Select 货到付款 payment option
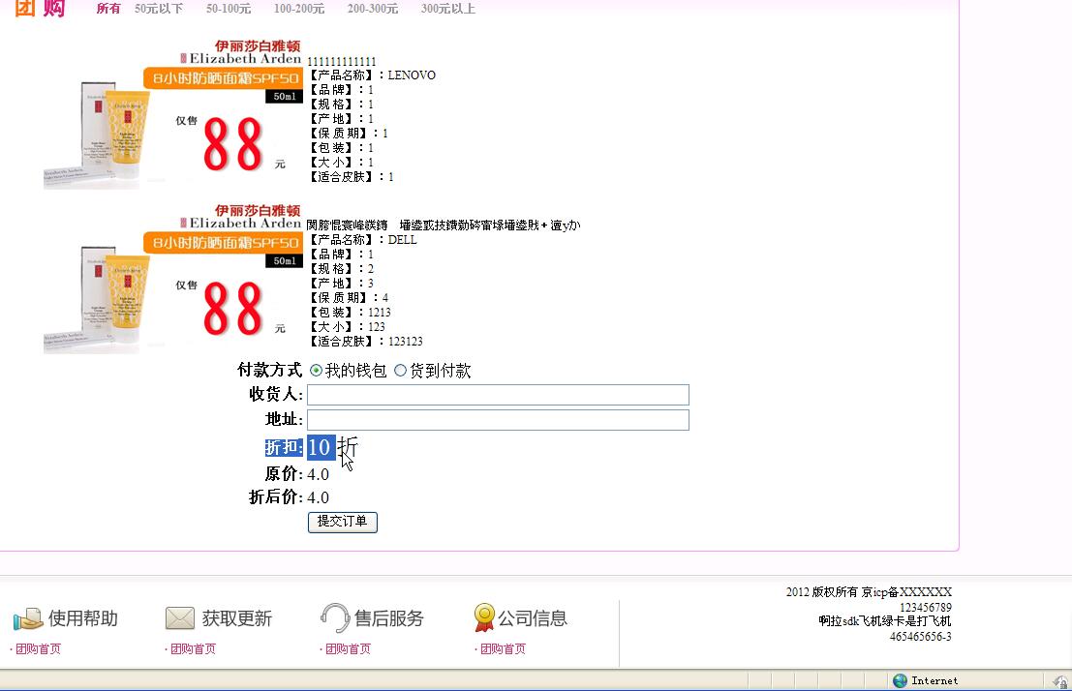 [401, 371]
